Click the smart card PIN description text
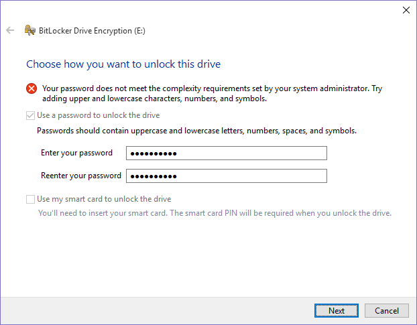The image size is (417, 325). point(215,213)
